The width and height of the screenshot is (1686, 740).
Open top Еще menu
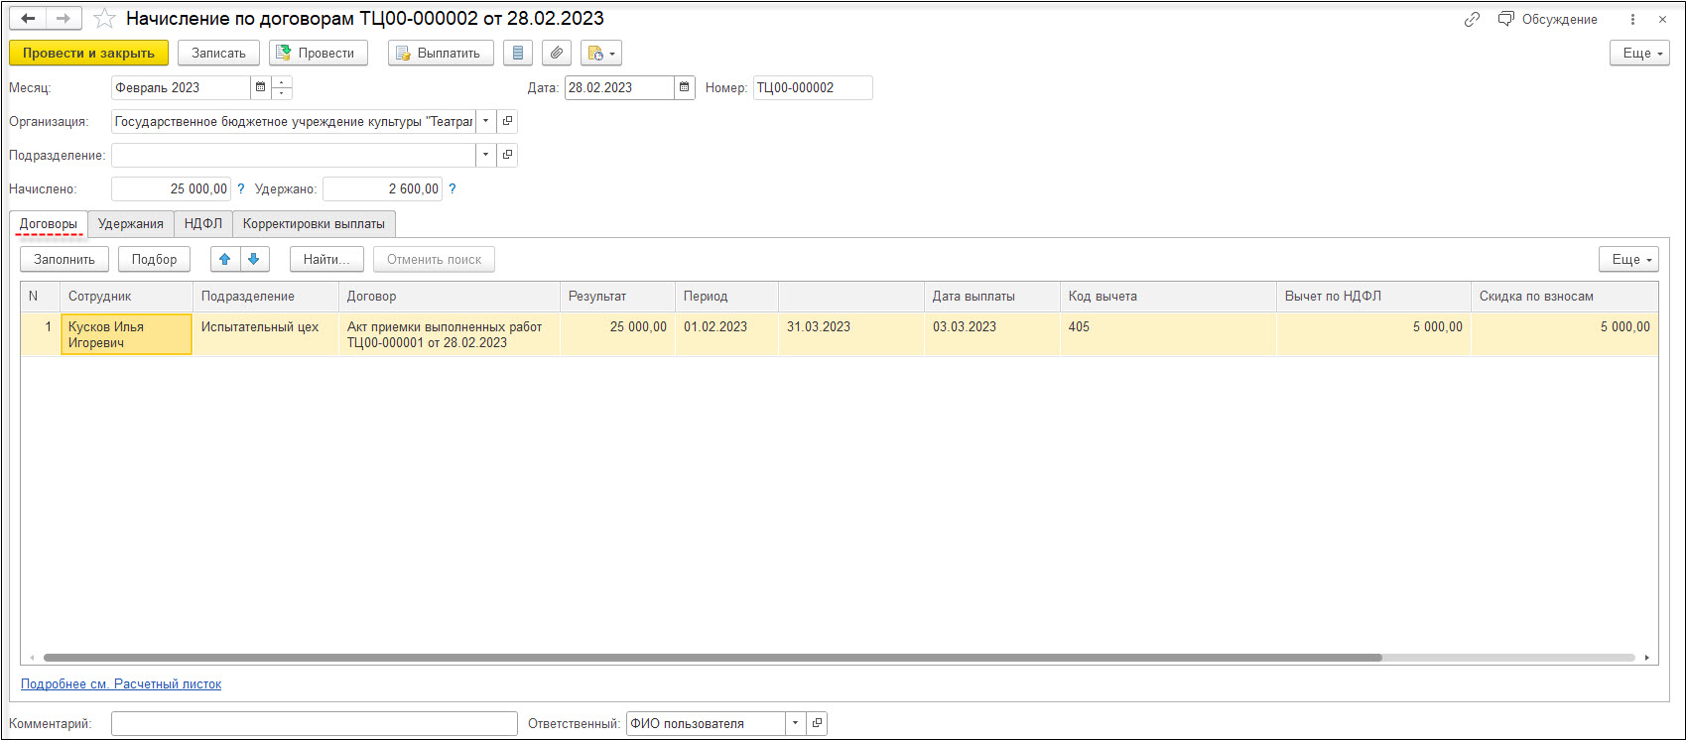coord(1639,53)
